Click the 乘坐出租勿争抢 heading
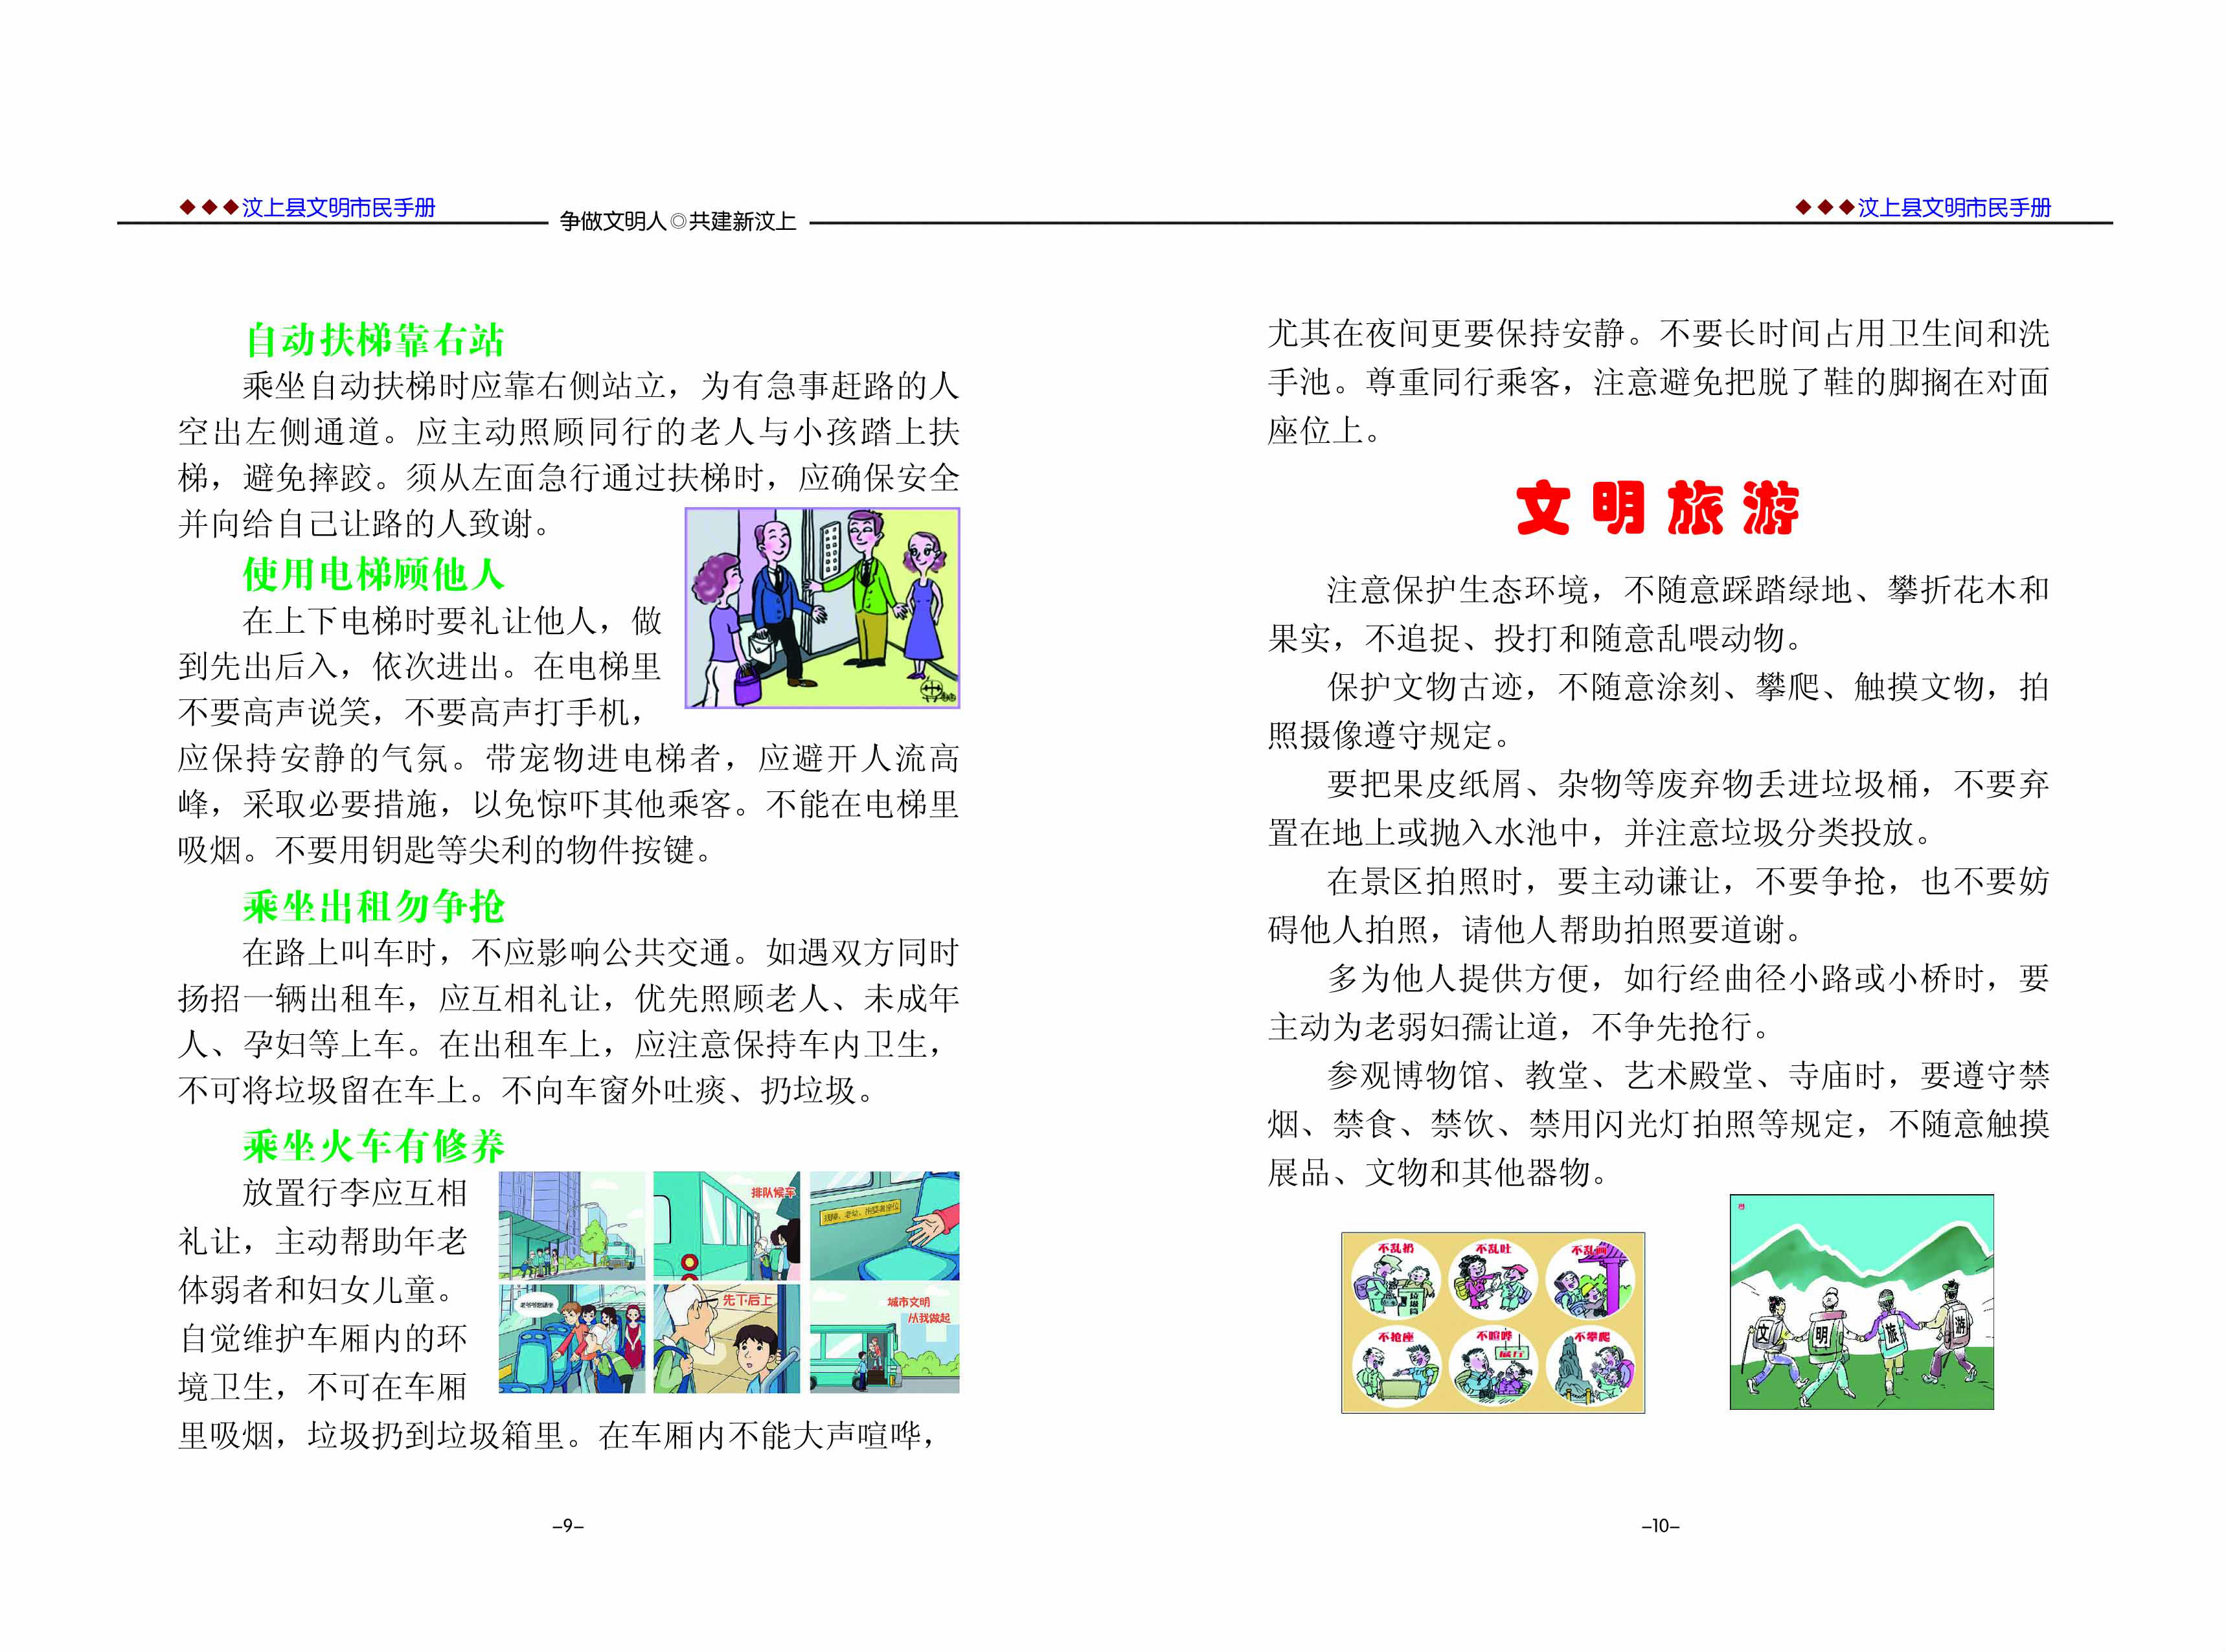2226x1652 pixels. pos(373,906)
